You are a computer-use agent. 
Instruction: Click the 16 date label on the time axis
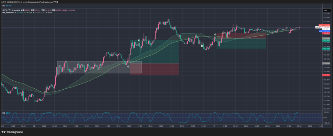34,126
